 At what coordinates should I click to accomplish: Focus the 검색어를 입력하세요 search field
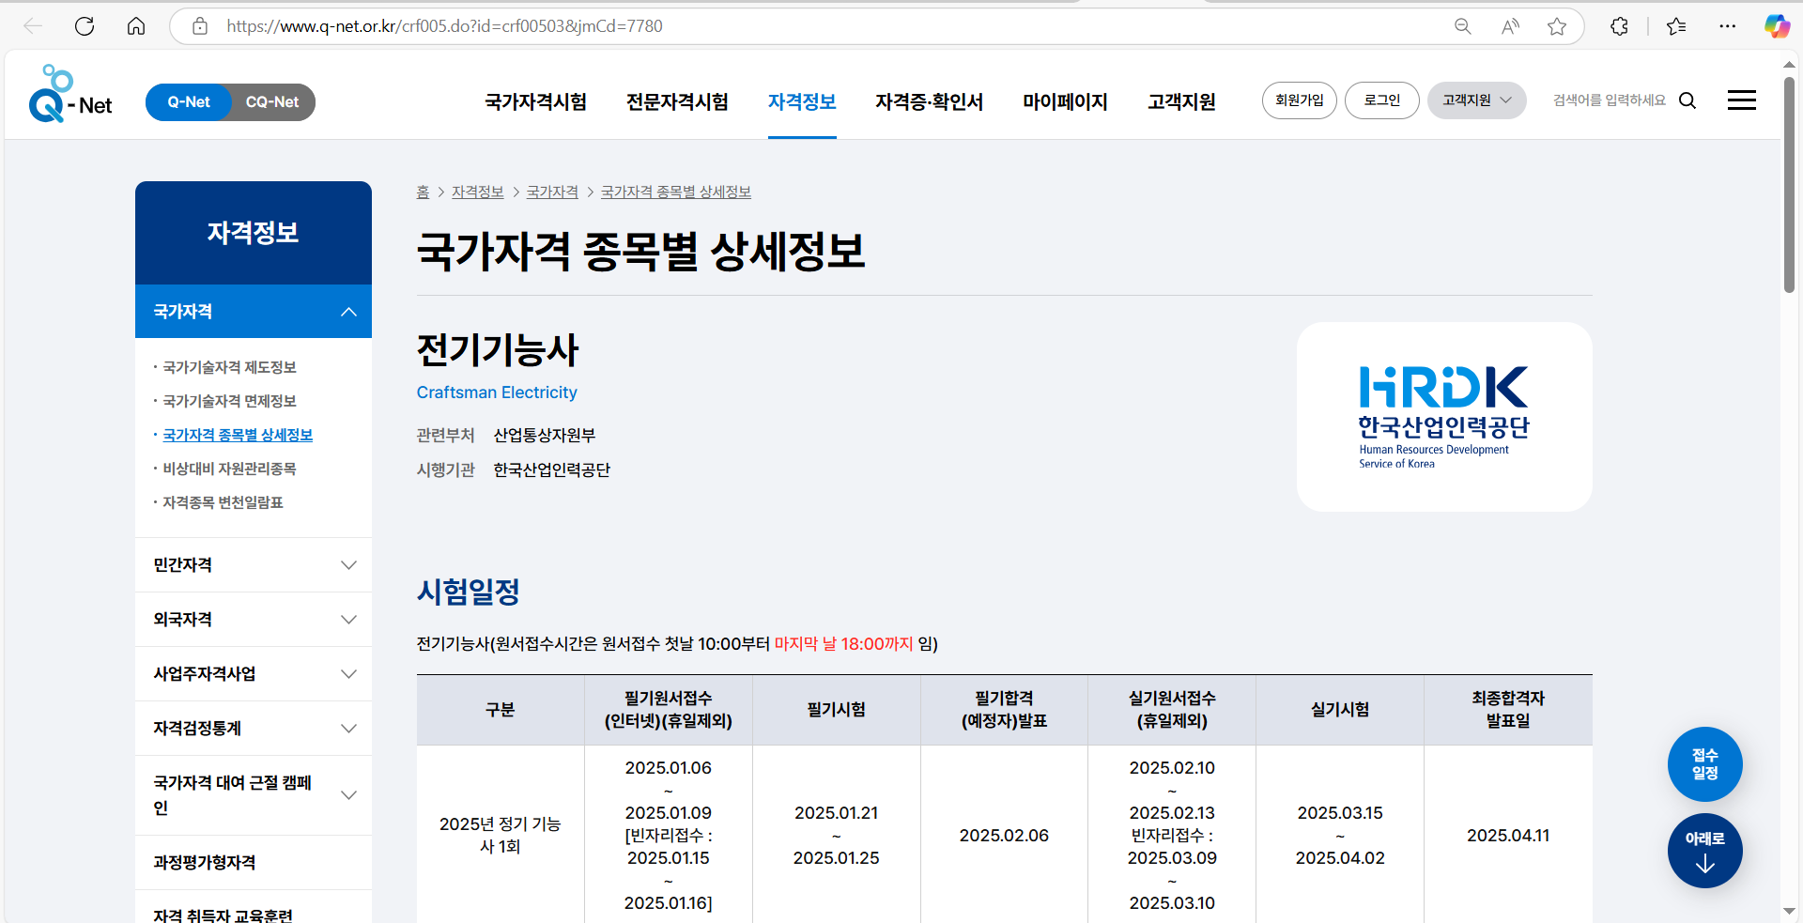1610,100
